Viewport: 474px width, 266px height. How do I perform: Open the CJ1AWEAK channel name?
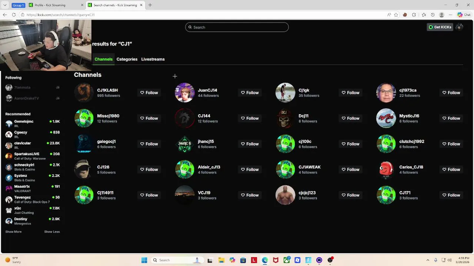tap(310, 167)
